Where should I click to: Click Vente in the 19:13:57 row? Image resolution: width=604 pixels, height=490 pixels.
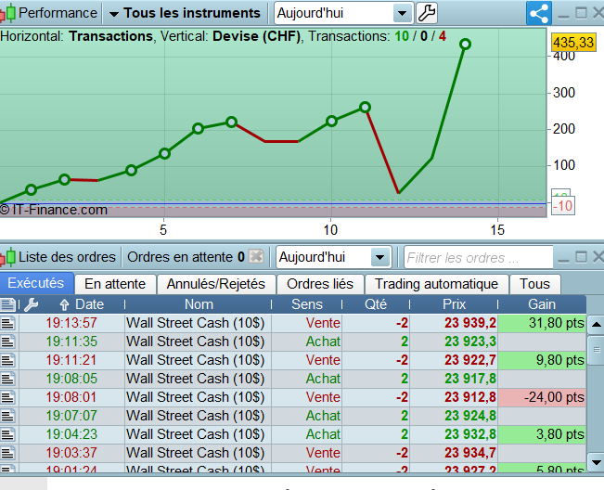[x=323, y=323]
